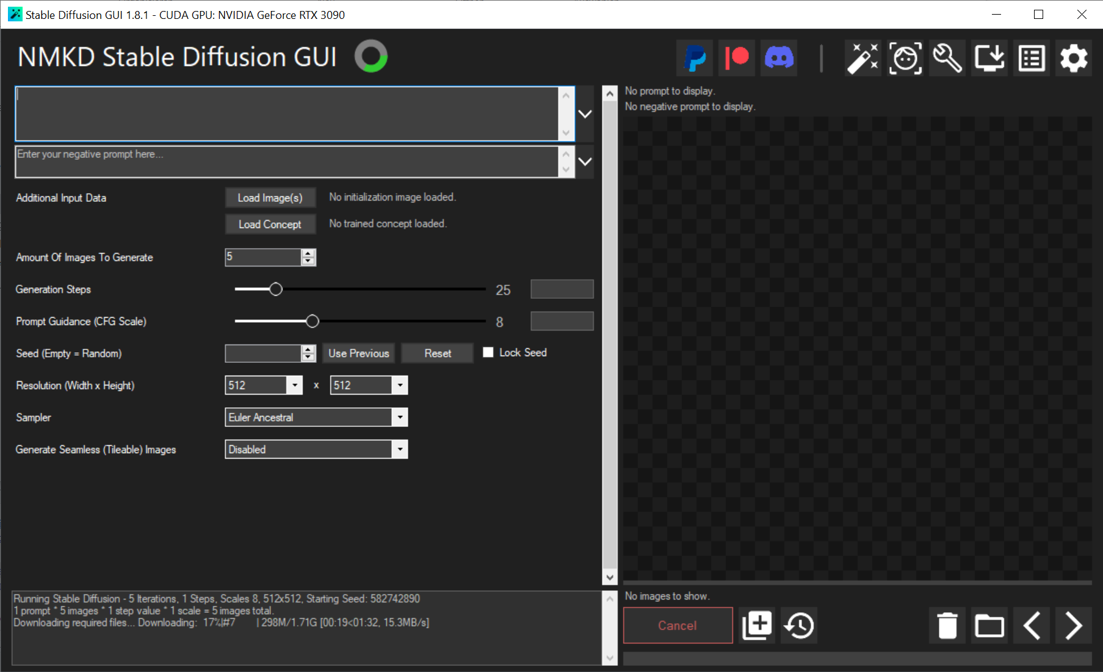Click the checkered image preview area
The height and width of the screenshot is (672, 1103).
tap(857, 348)
